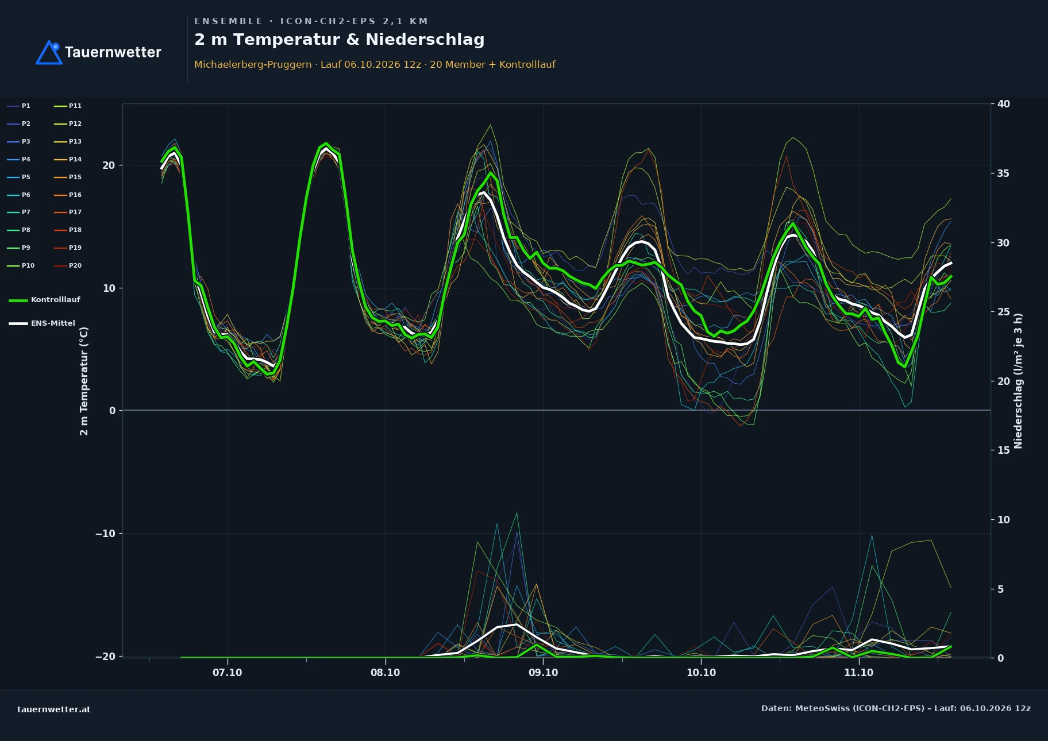Screen dimensions: 1048x741
Task: Click the green Kontrolllauf legend entry
Action: pyautogui.click(x=45, y=300)
